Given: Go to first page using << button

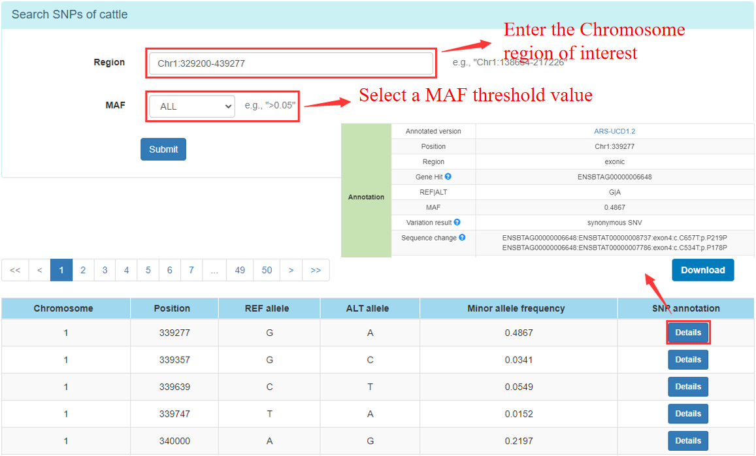Looking at the screenshot, I should (x=15, y=270).
